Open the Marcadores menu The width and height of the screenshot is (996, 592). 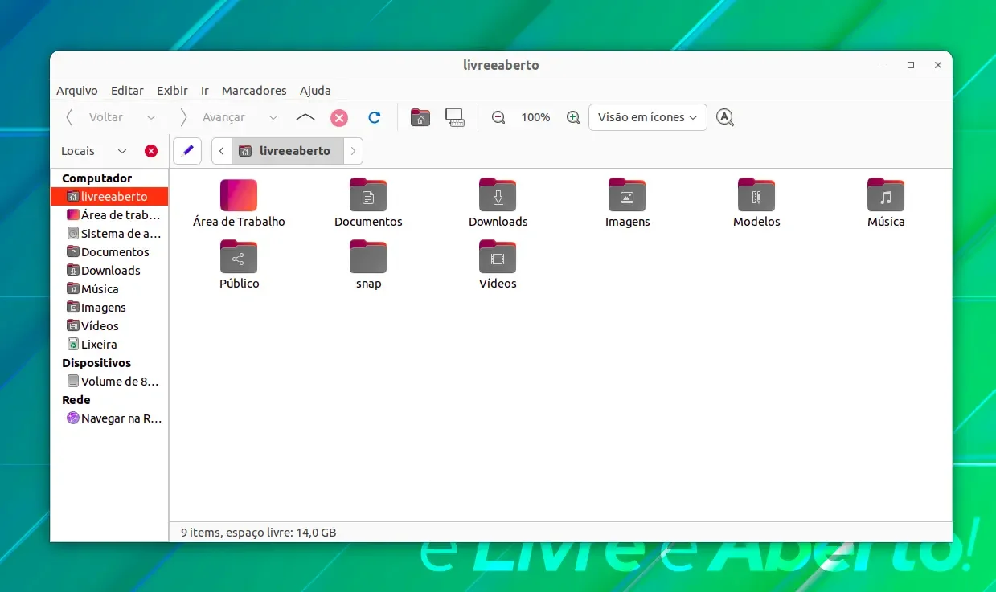pyautogui.click(x=254, y=91)
